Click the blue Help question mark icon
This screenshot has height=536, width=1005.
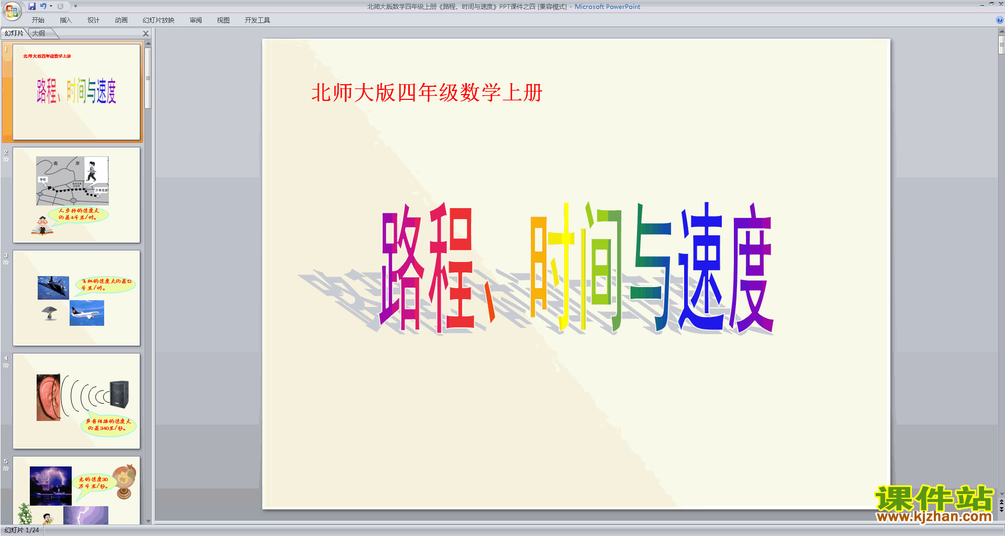coord(1000,20)
